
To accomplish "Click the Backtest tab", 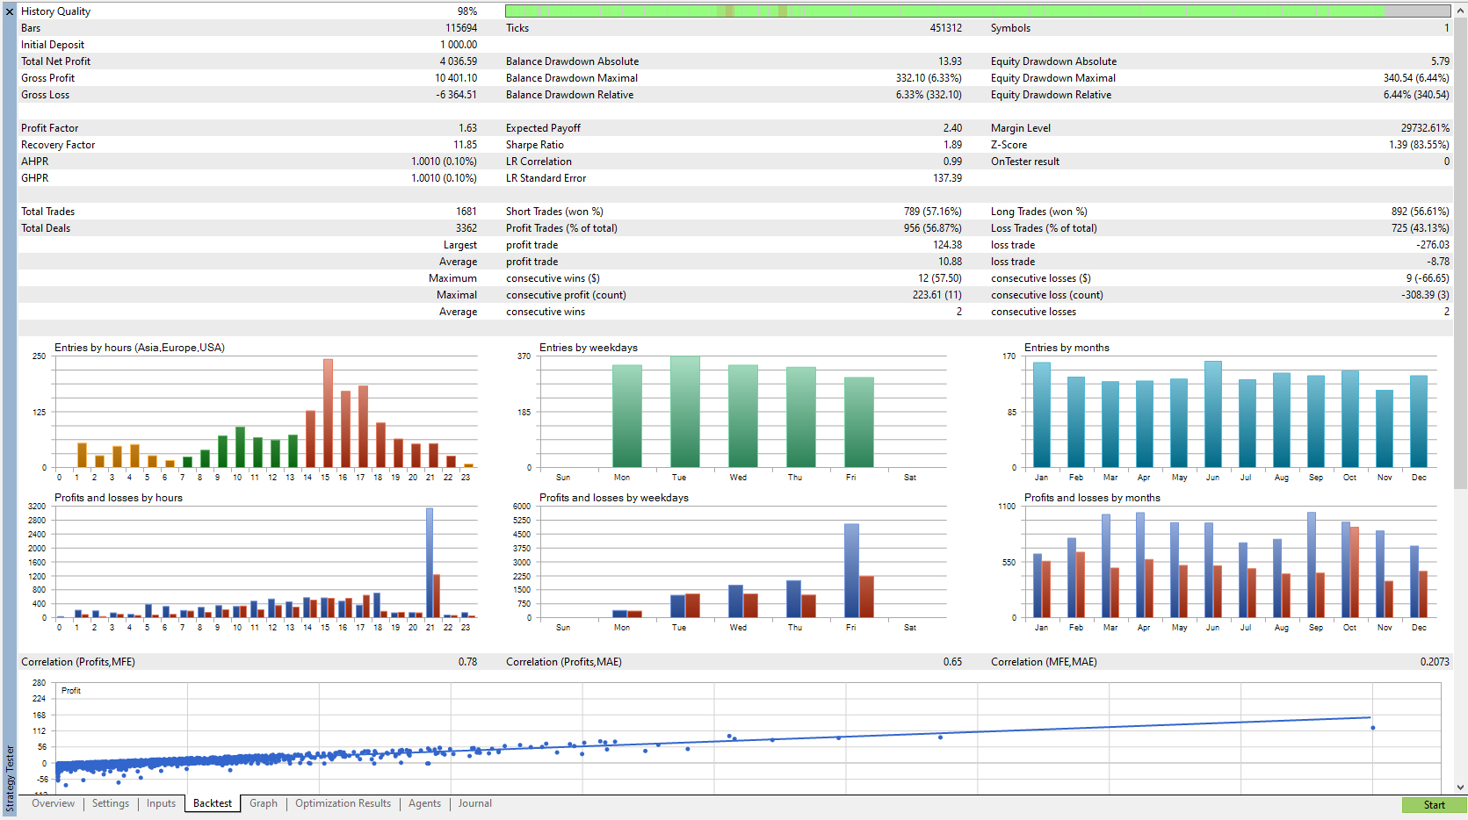I will [x=213, y=803].
